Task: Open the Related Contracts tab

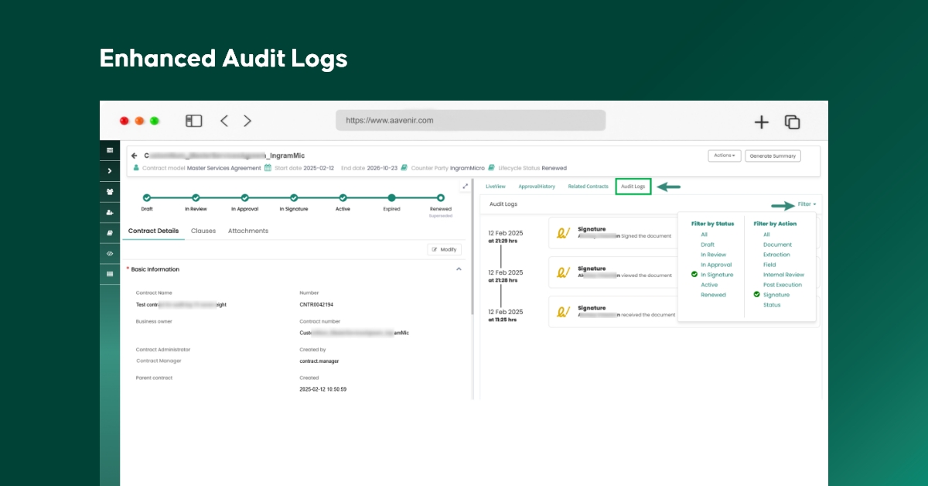Action: tap(589, 187)
